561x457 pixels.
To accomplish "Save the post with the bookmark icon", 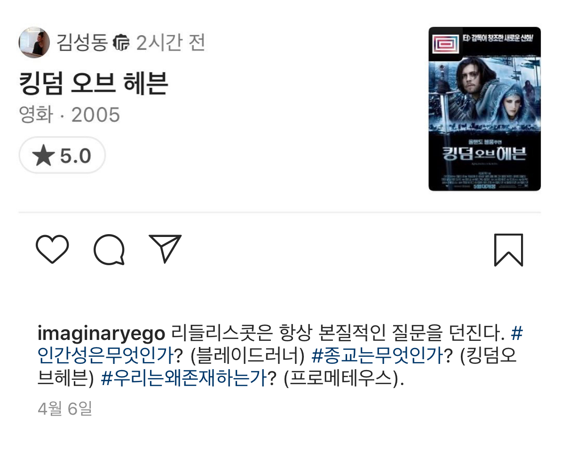I will (508, 250).
